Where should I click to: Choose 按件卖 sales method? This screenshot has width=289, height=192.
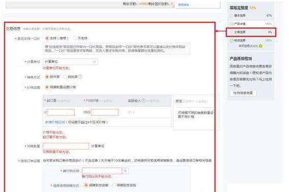[47, 77]
